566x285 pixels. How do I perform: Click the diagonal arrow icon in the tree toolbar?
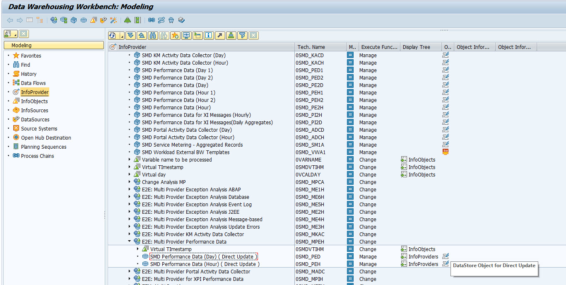coord(220,36)
